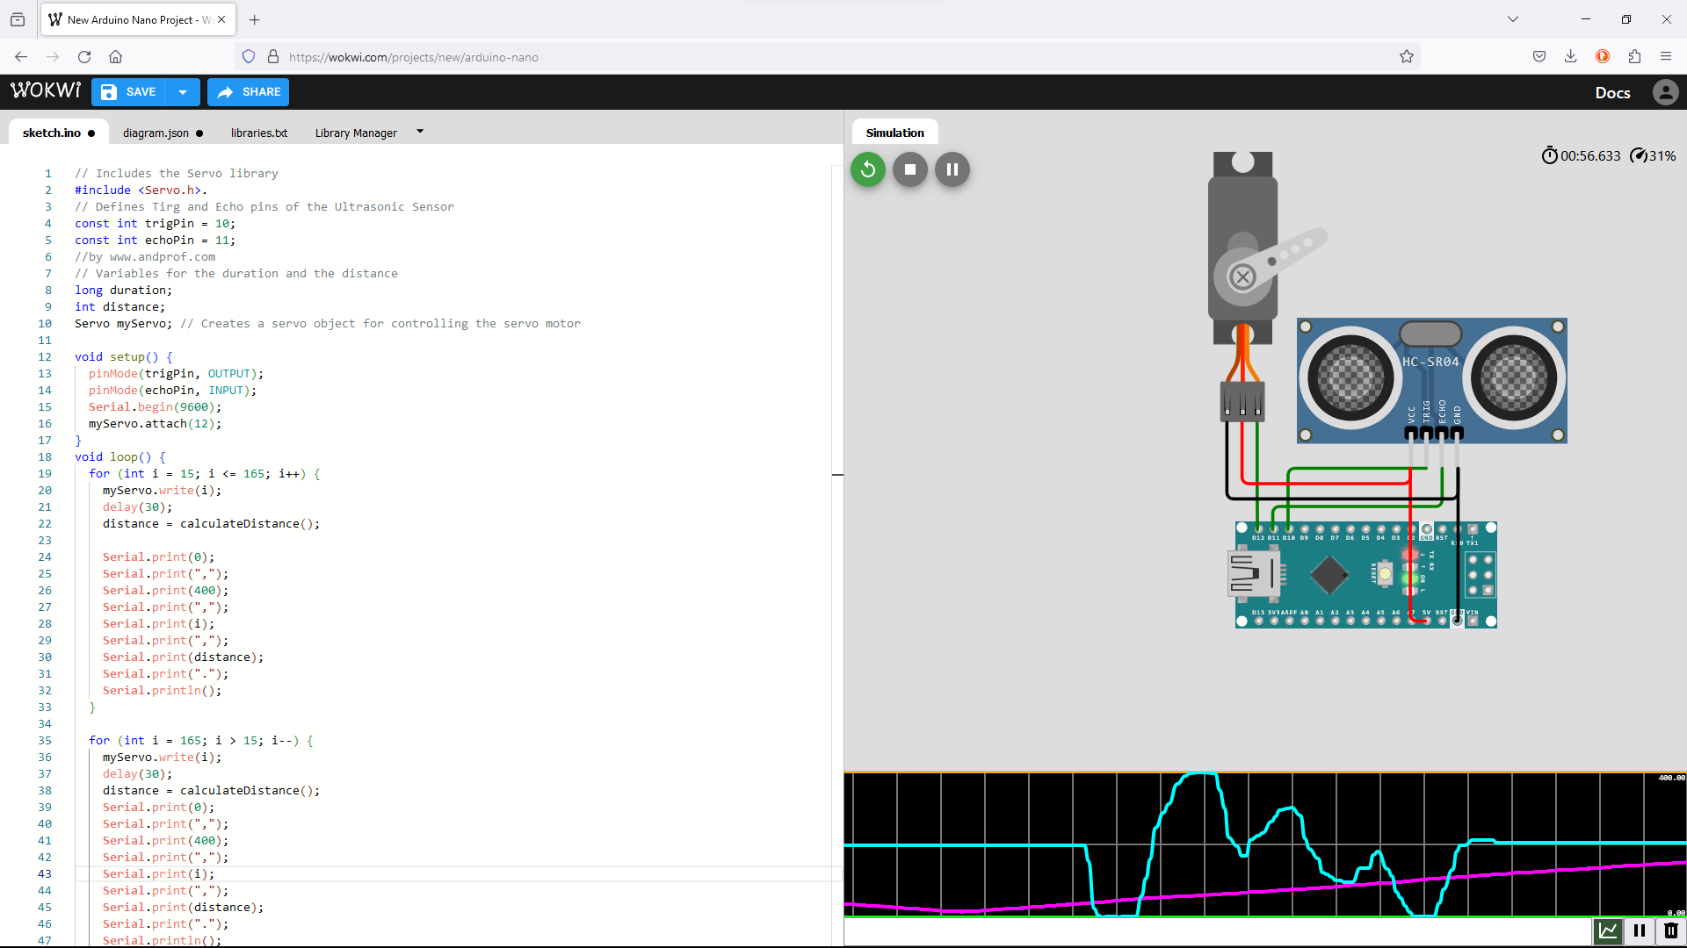
Task: Click line 43 Serial.print(i) code
Action: [158, 874]
